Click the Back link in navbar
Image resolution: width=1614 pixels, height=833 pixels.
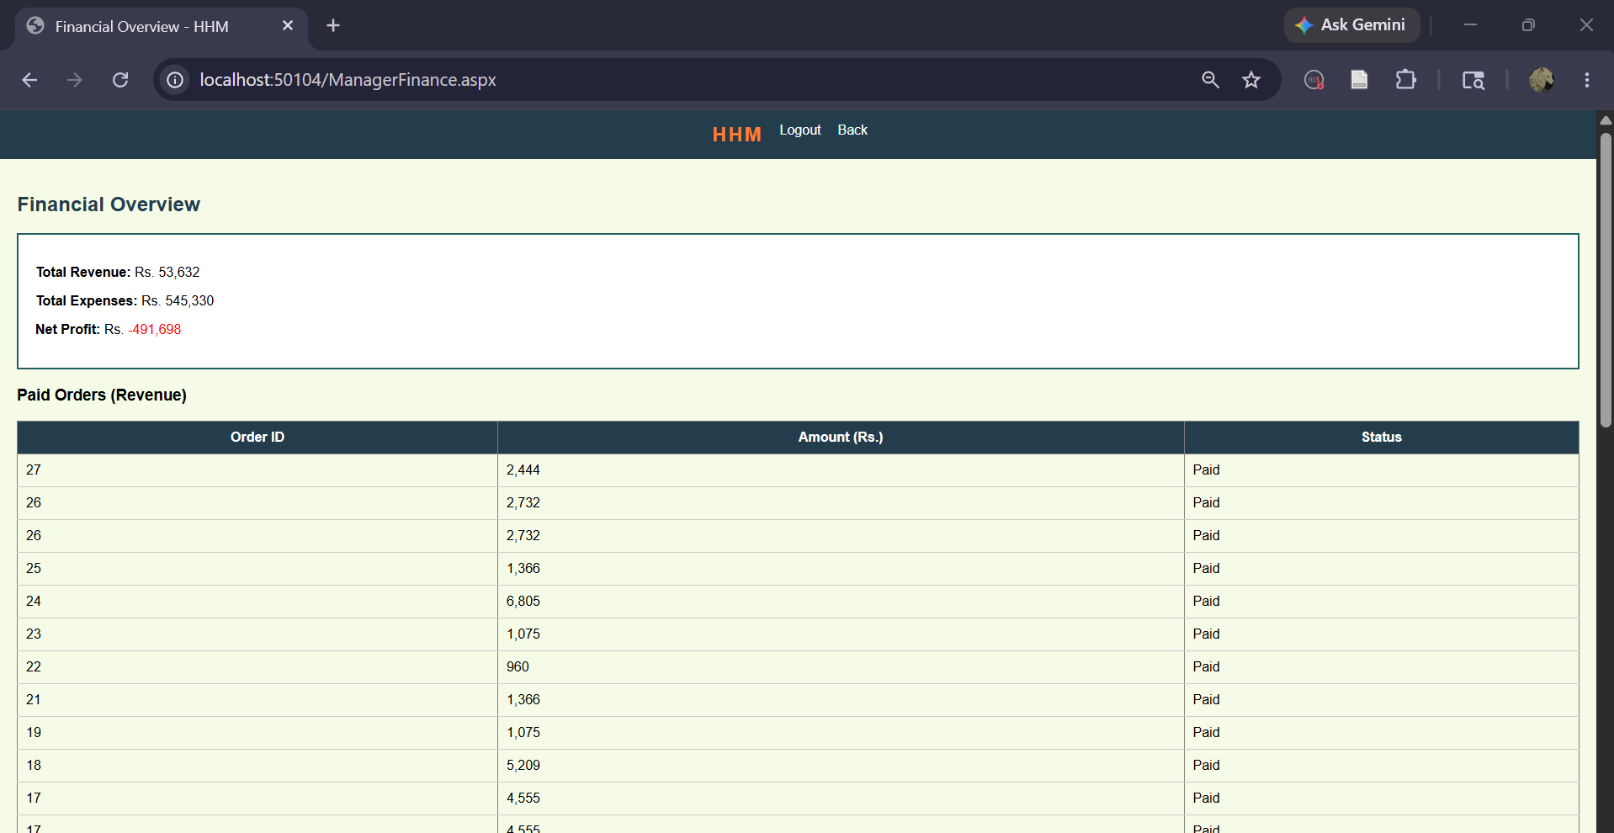pyautogui.click(x=852, y=130)
